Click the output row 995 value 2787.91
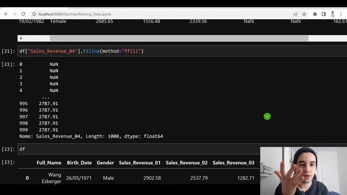This screenshot has height=195, width=347. coord(48,103)
